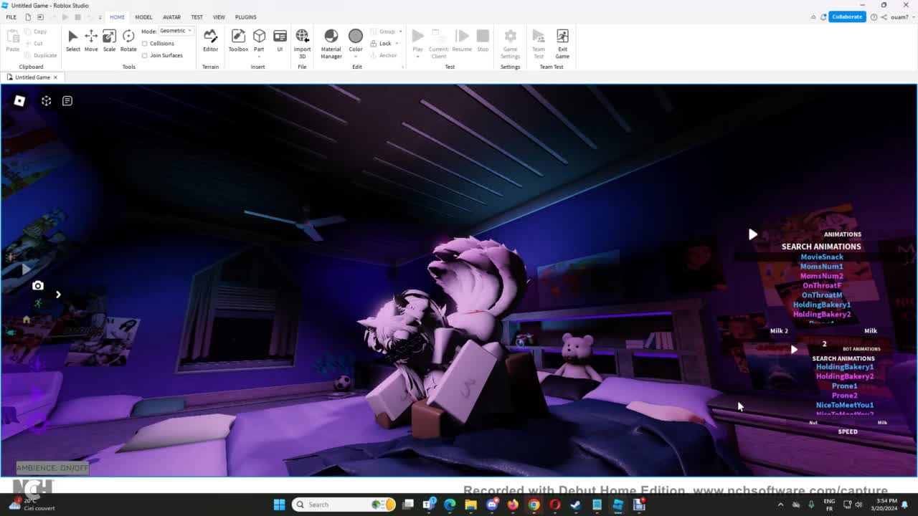Enable the Collisions checkbox
Screen dimensions: 918x516
click(145, 44)
